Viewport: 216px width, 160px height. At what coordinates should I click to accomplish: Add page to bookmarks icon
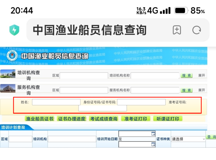177,30
